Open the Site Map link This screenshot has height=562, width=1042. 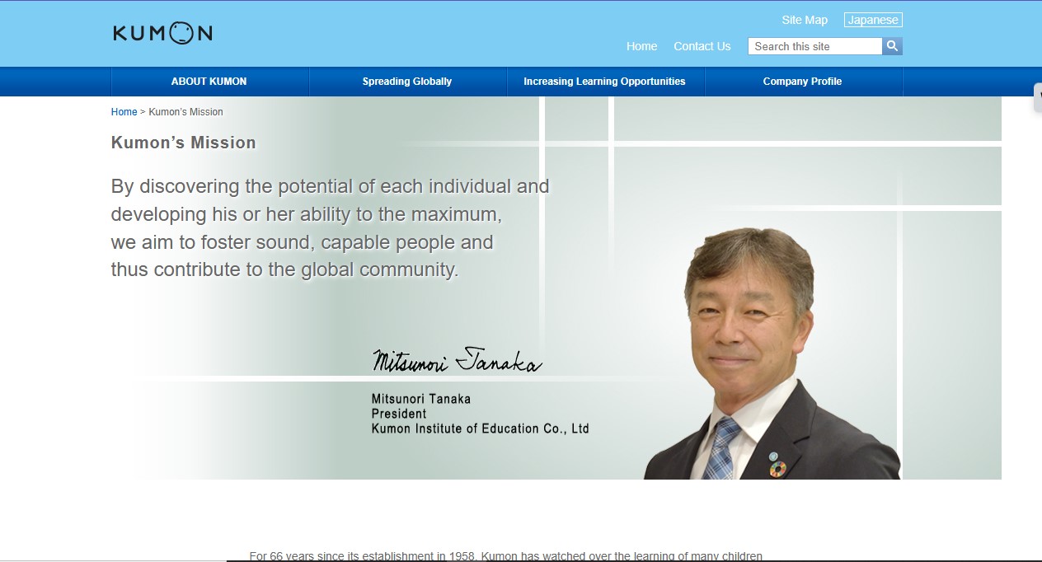804,20
